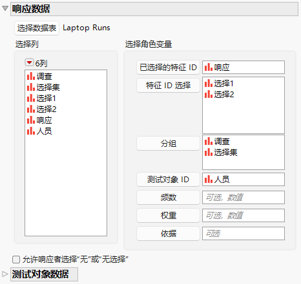Screen dimensions: 301x284
Task: Click the 特征 ID 选择 role button
Action: [x=168, y=86]
